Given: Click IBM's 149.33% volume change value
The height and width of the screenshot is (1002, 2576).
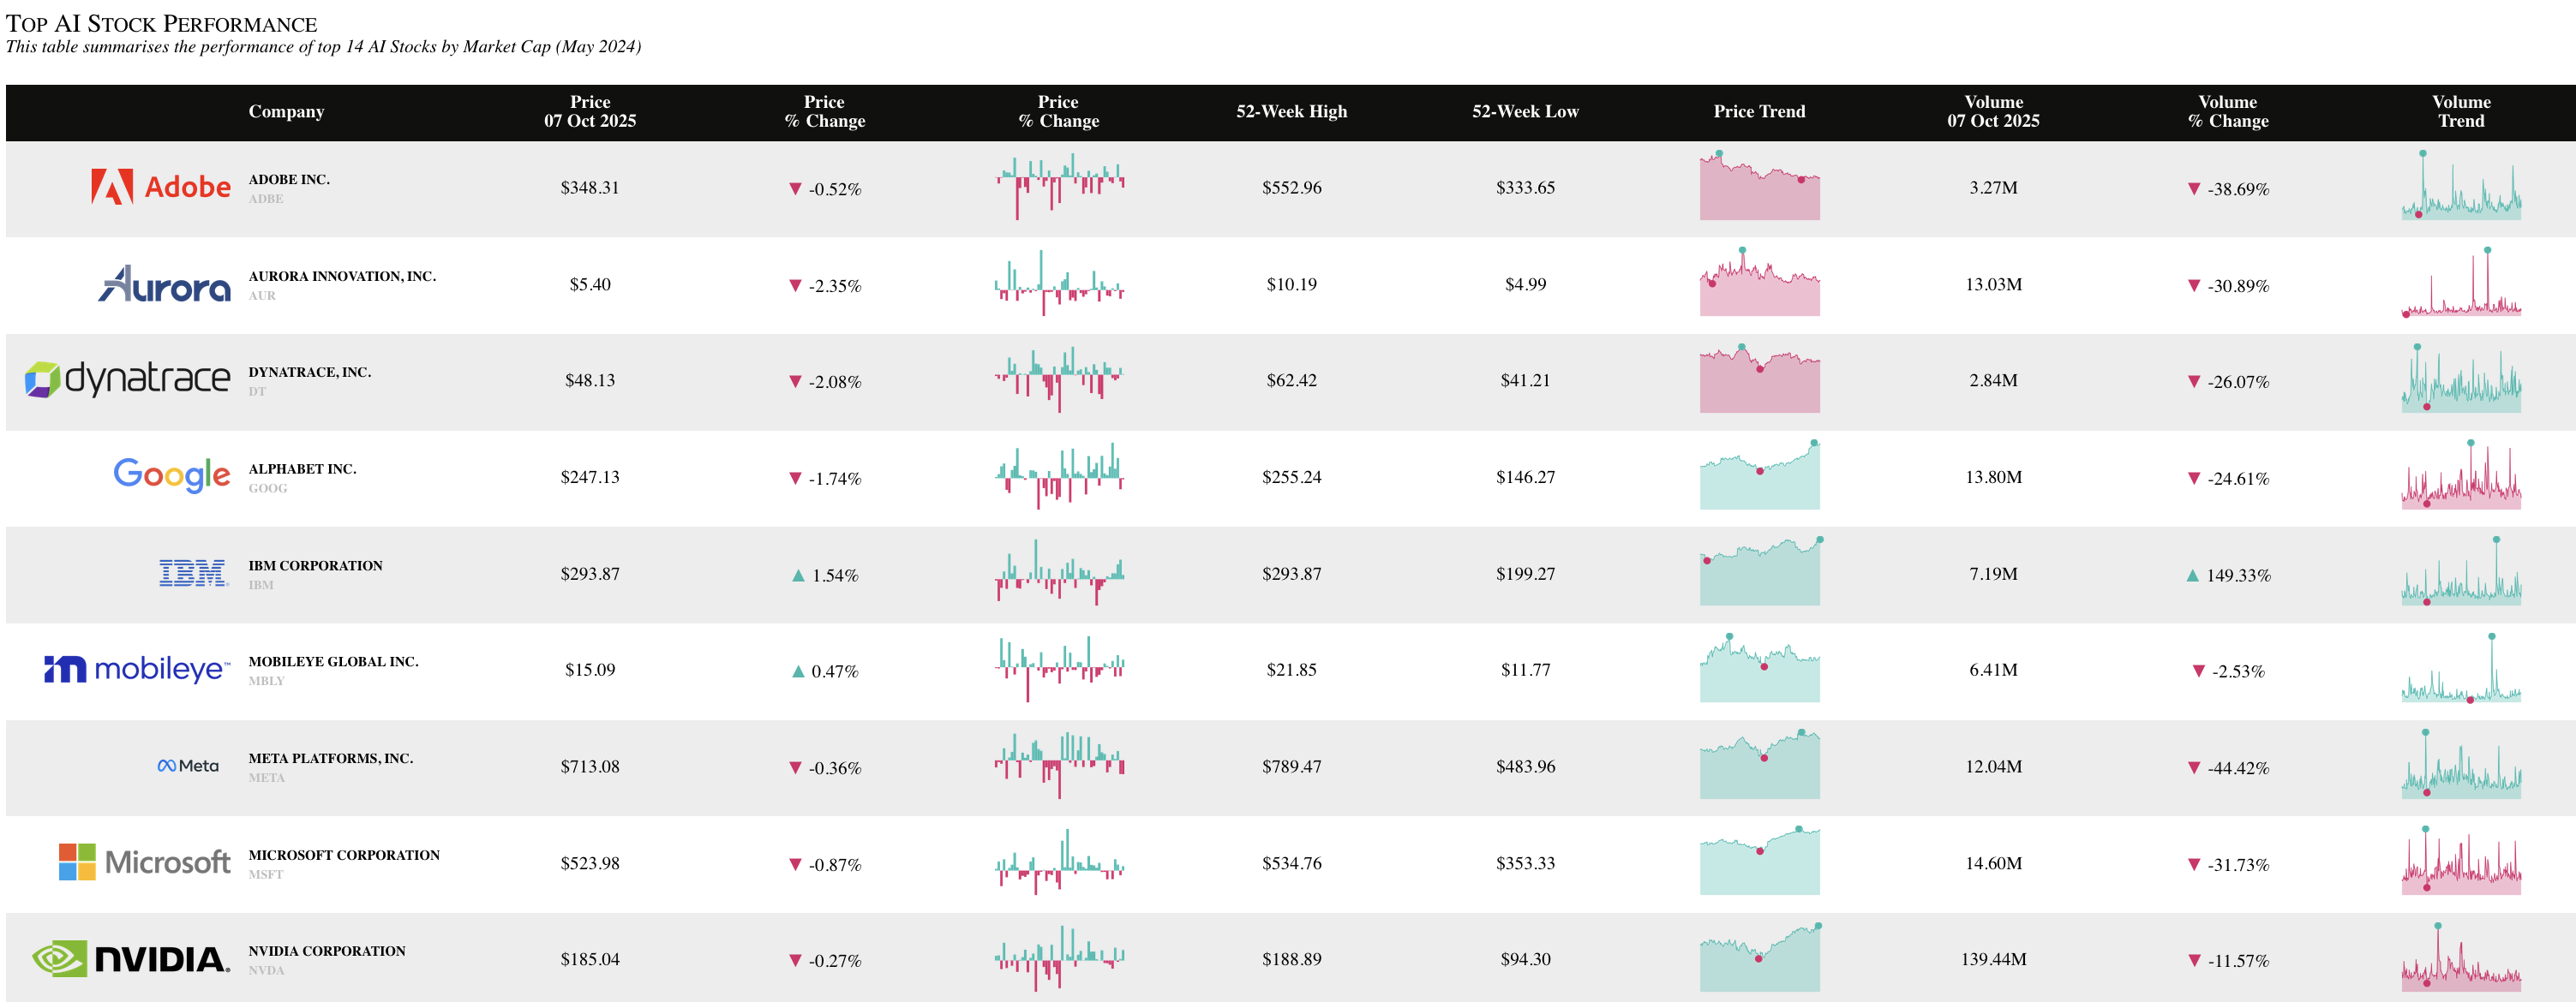Looking at the screenshot, I should (2238, 575).
